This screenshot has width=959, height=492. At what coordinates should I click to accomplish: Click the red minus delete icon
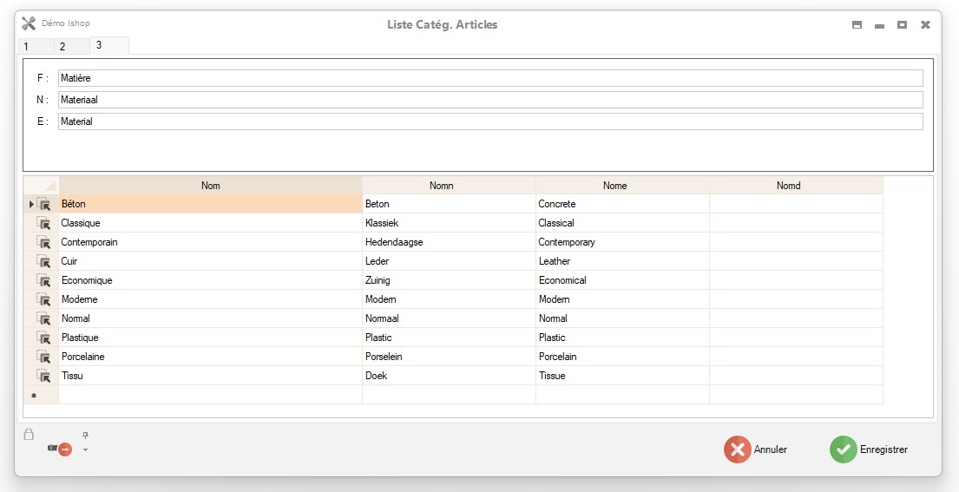63,449
